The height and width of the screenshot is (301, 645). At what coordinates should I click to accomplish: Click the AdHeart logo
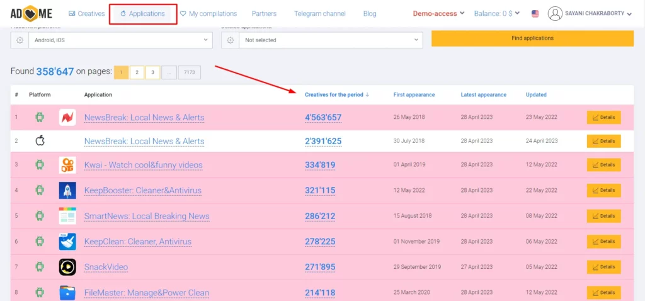[31, 13]
